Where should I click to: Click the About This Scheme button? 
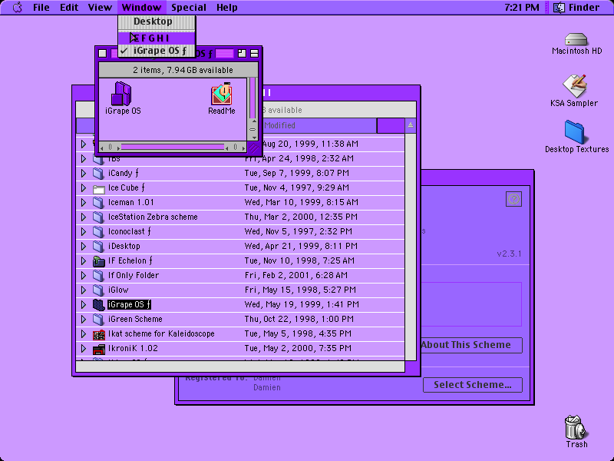(471, 345)
